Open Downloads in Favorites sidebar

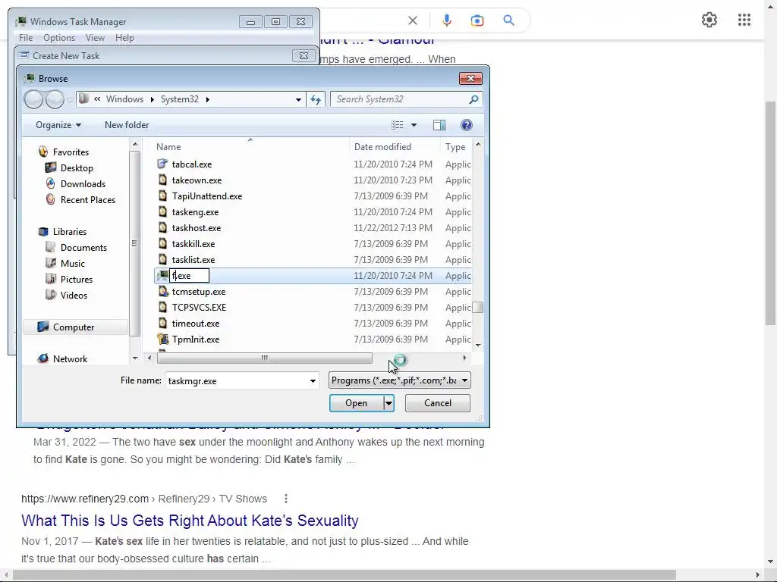[x=83, y=183]
